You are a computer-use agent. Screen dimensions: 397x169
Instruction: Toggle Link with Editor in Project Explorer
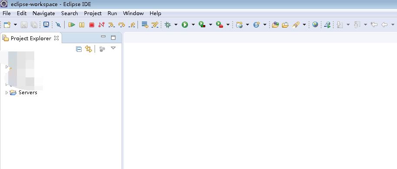[89, 49]
